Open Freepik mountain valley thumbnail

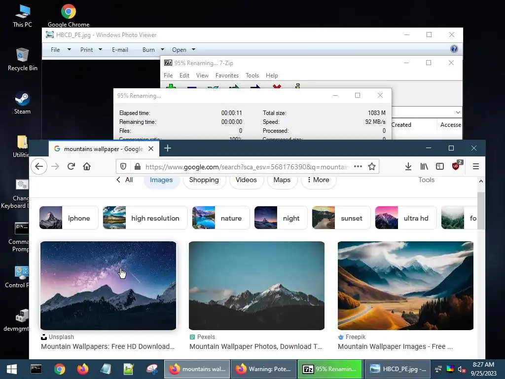coord(405,286)
